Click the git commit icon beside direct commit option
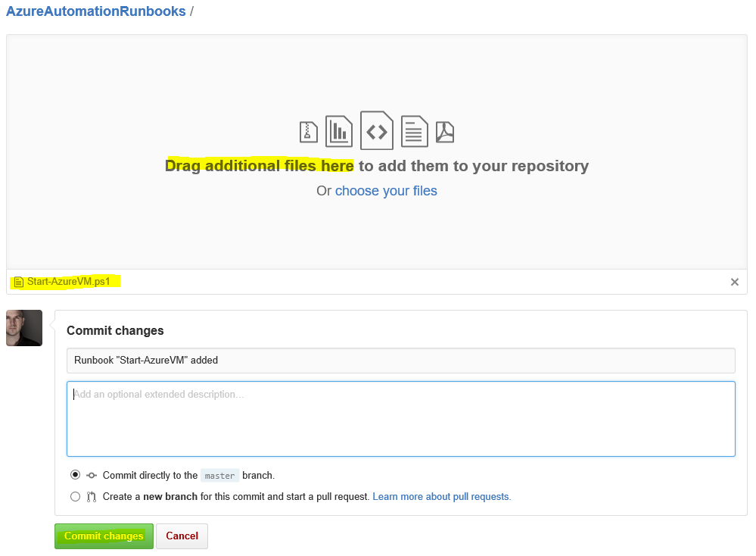 pyautogui.click(x=92, y=476)
